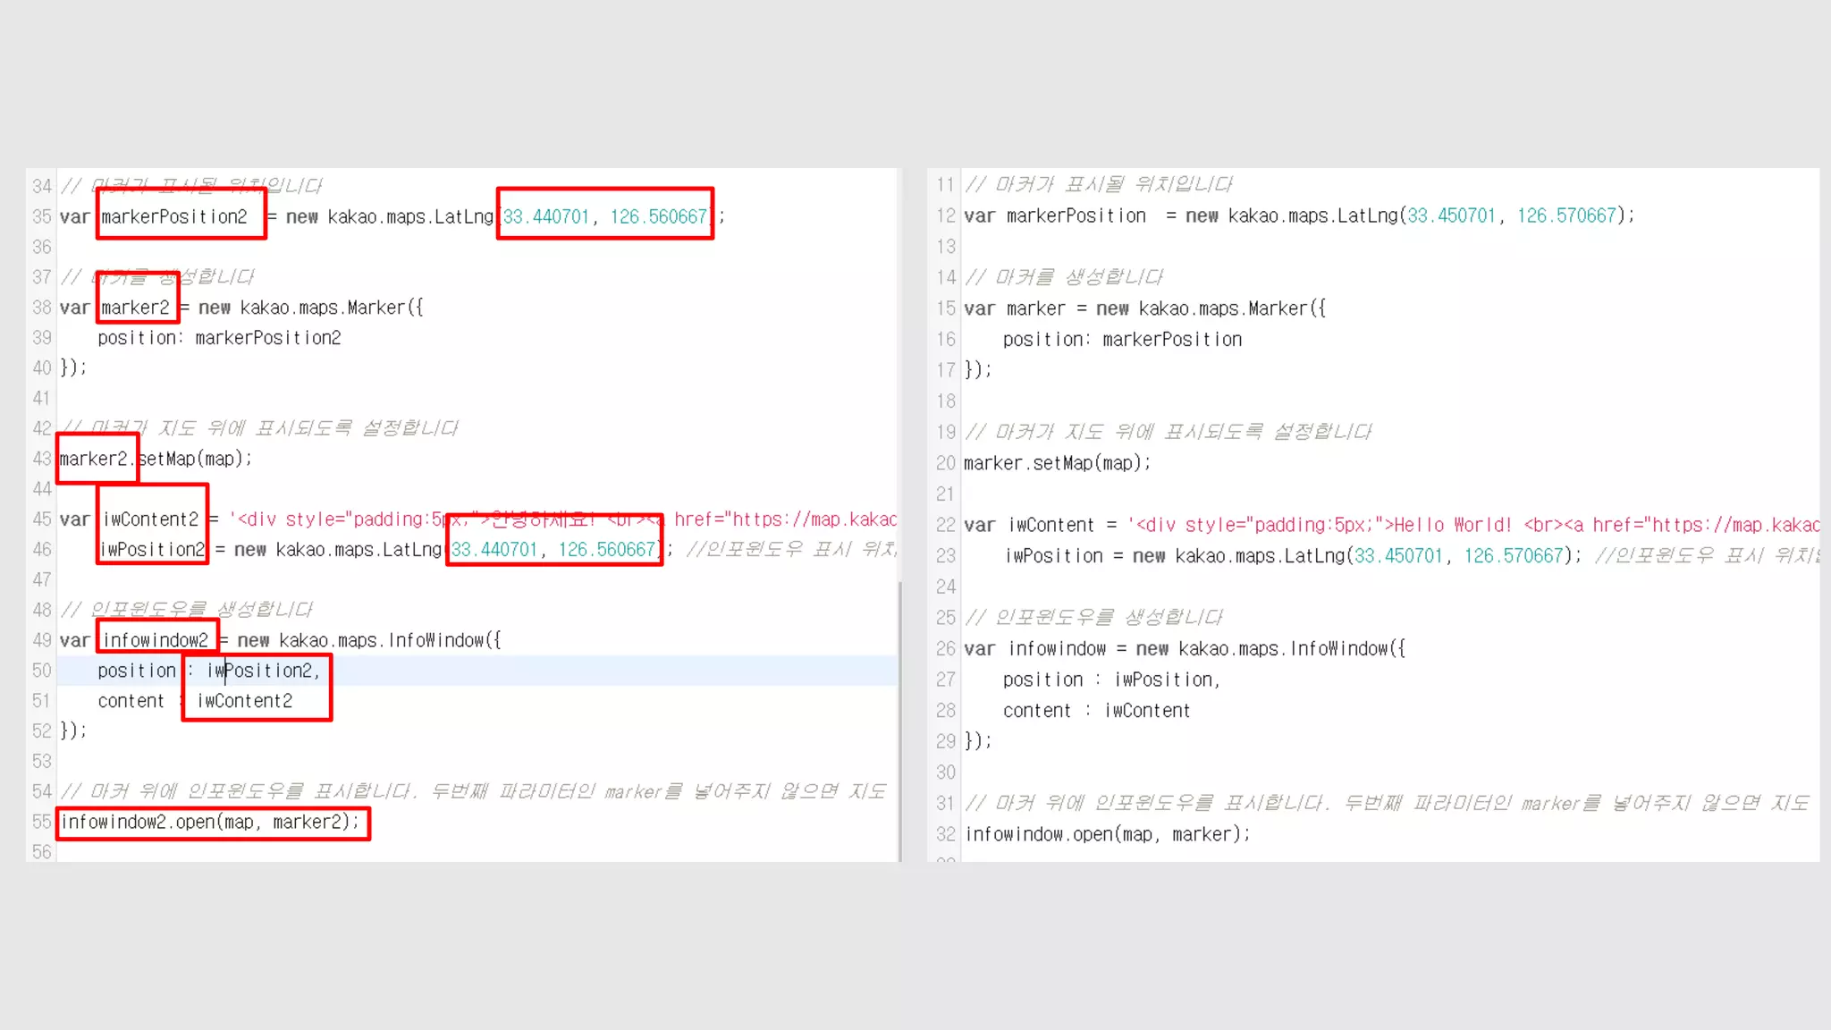This screenshot has height=1030, width=1831.
Task: Click position: markerPosition2 on line 39
Action: pyautogui.click(x=219, y=338)
